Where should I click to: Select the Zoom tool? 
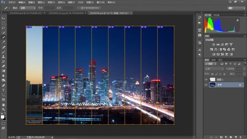click(x=4, y=109)
